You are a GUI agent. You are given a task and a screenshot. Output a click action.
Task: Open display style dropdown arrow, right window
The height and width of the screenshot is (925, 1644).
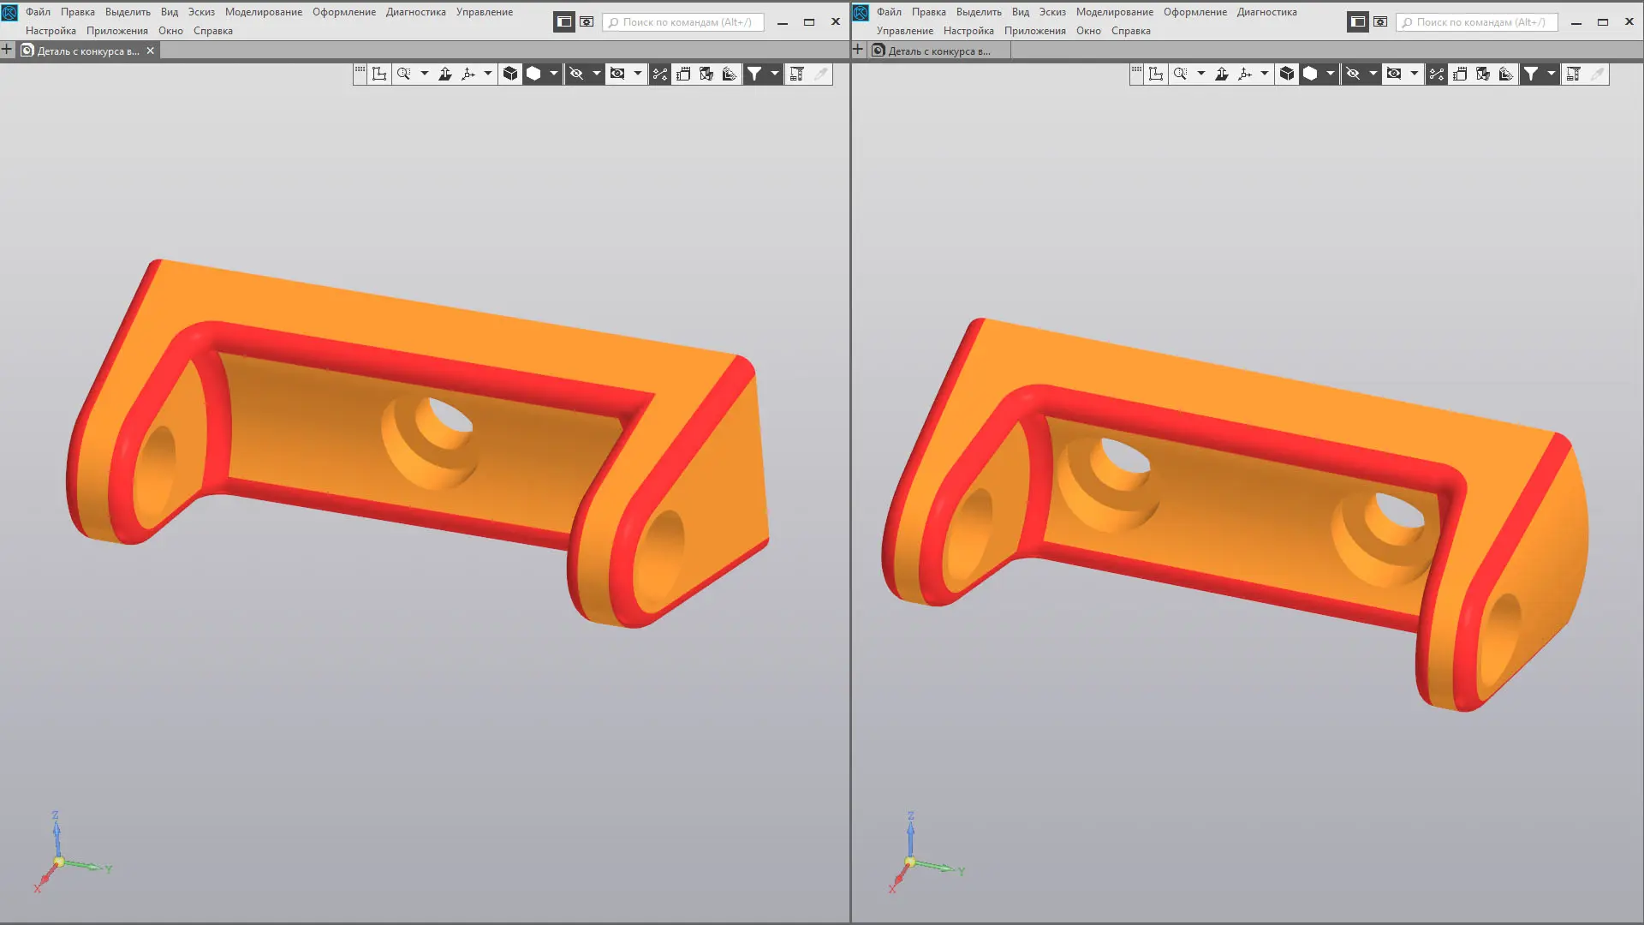click(1331, 74)
